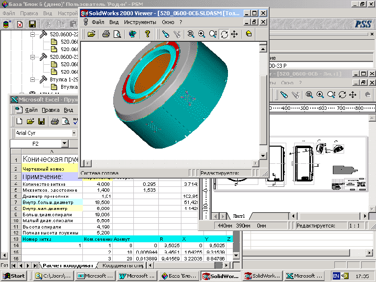376x282 pixels.
Task: Select Zoom In magnifier in front Viewer
Action: (x=201, y=34)
